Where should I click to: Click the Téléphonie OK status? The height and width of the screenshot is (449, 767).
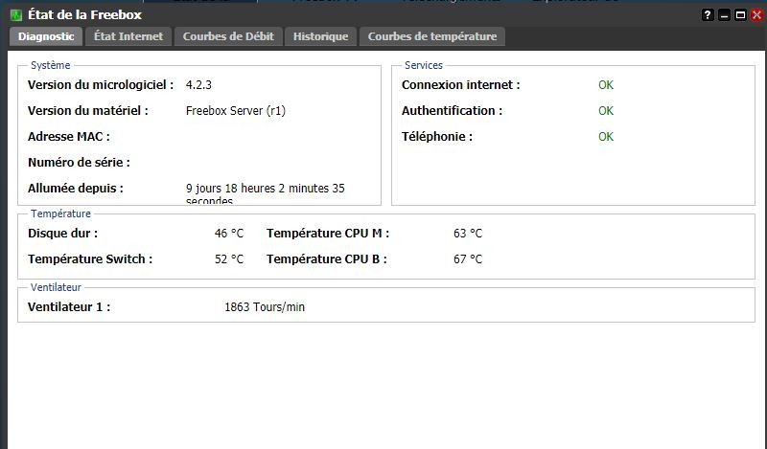coord(606,137)
